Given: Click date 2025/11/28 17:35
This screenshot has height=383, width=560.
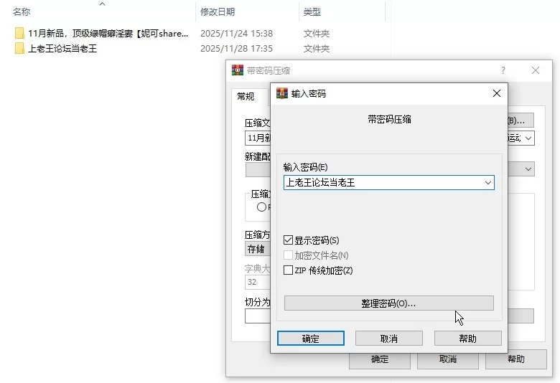Looking at the screenshot, I should 236,48.
